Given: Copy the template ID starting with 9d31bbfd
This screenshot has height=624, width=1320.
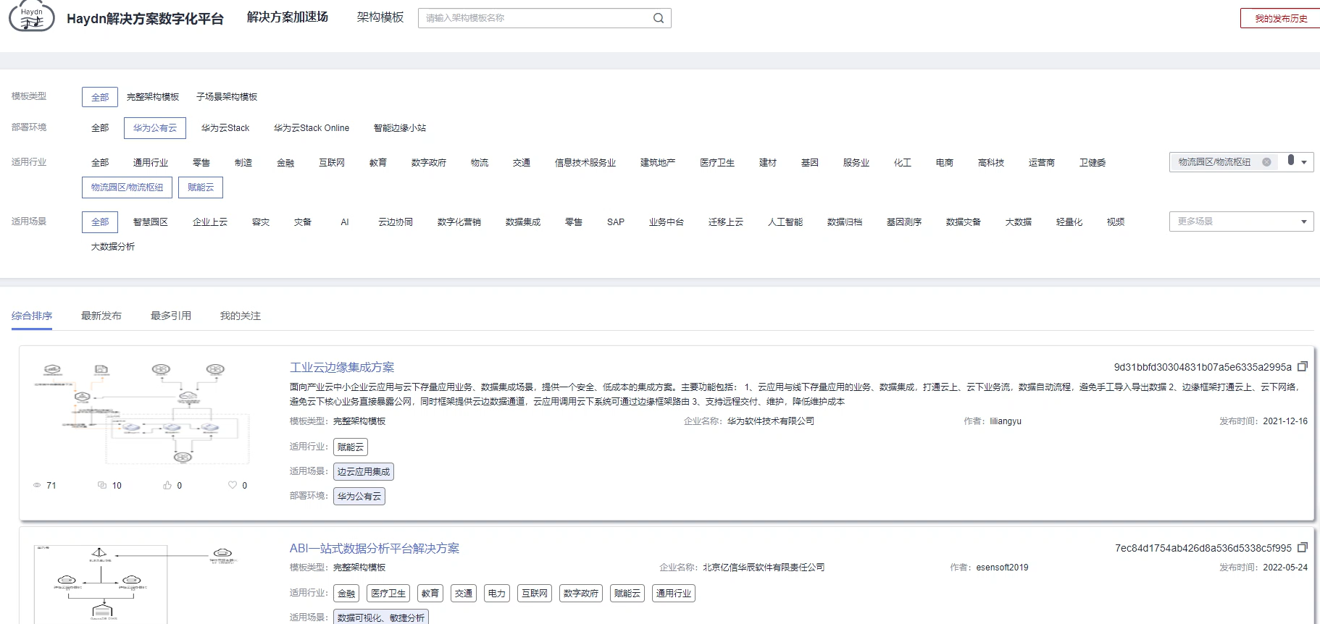Looking at the screenshot, I should click(x=1302, y=366).
